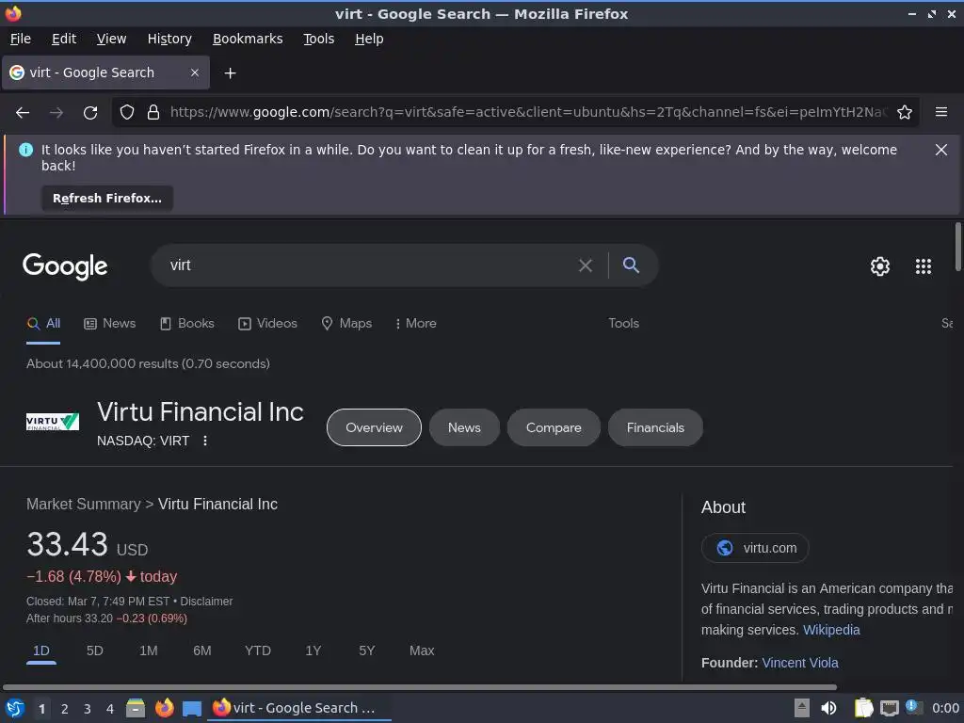Open a new tab with plus
This screenshot has width=964, height=723.
[x=230, y=73]
